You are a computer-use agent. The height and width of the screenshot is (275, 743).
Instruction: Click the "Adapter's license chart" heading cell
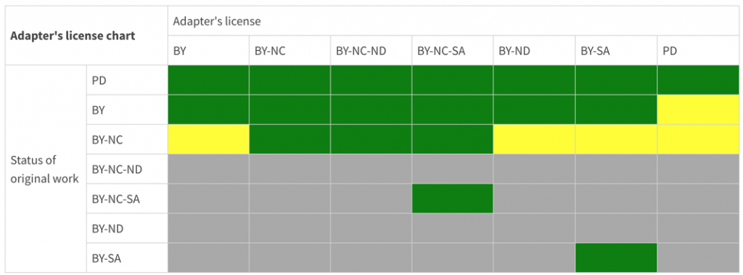click(86, 36)
